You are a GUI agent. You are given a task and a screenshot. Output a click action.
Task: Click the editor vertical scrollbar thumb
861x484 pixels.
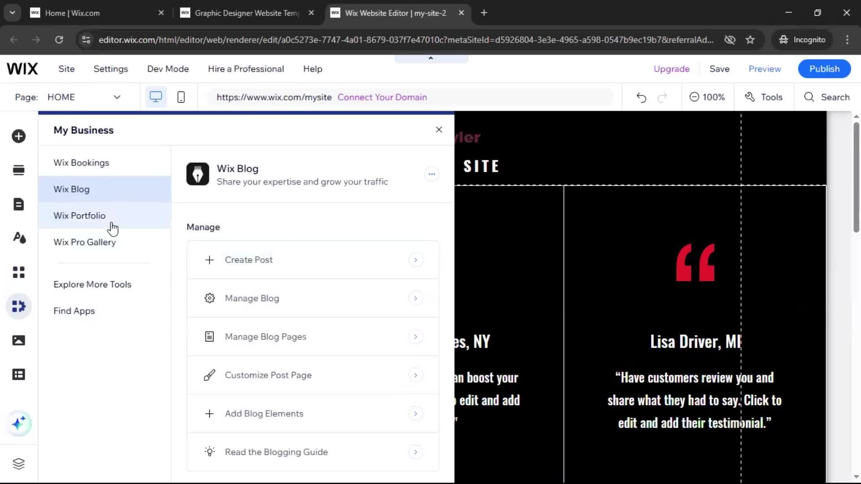tap(856, 177)
